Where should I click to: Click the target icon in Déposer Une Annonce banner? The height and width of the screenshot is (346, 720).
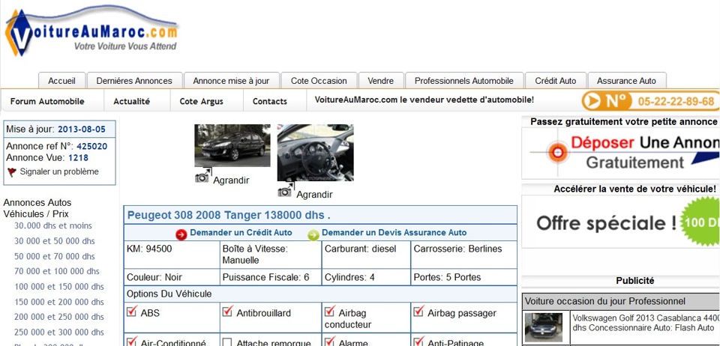[557, 153]
